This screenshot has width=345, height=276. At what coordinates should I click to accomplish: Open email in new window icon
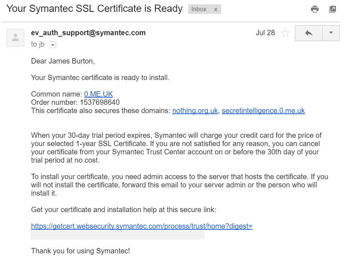[332, 9]
